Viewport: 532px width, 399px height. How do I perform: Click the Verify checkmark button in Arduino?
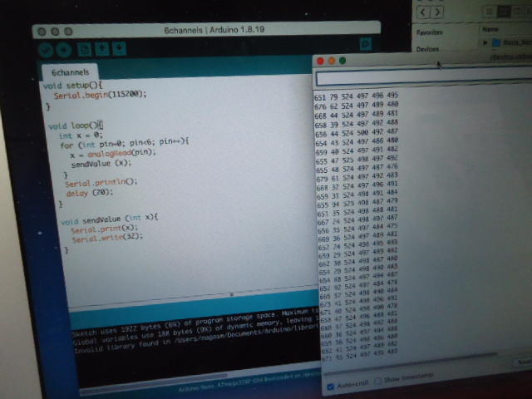click(x=47, y=50)
